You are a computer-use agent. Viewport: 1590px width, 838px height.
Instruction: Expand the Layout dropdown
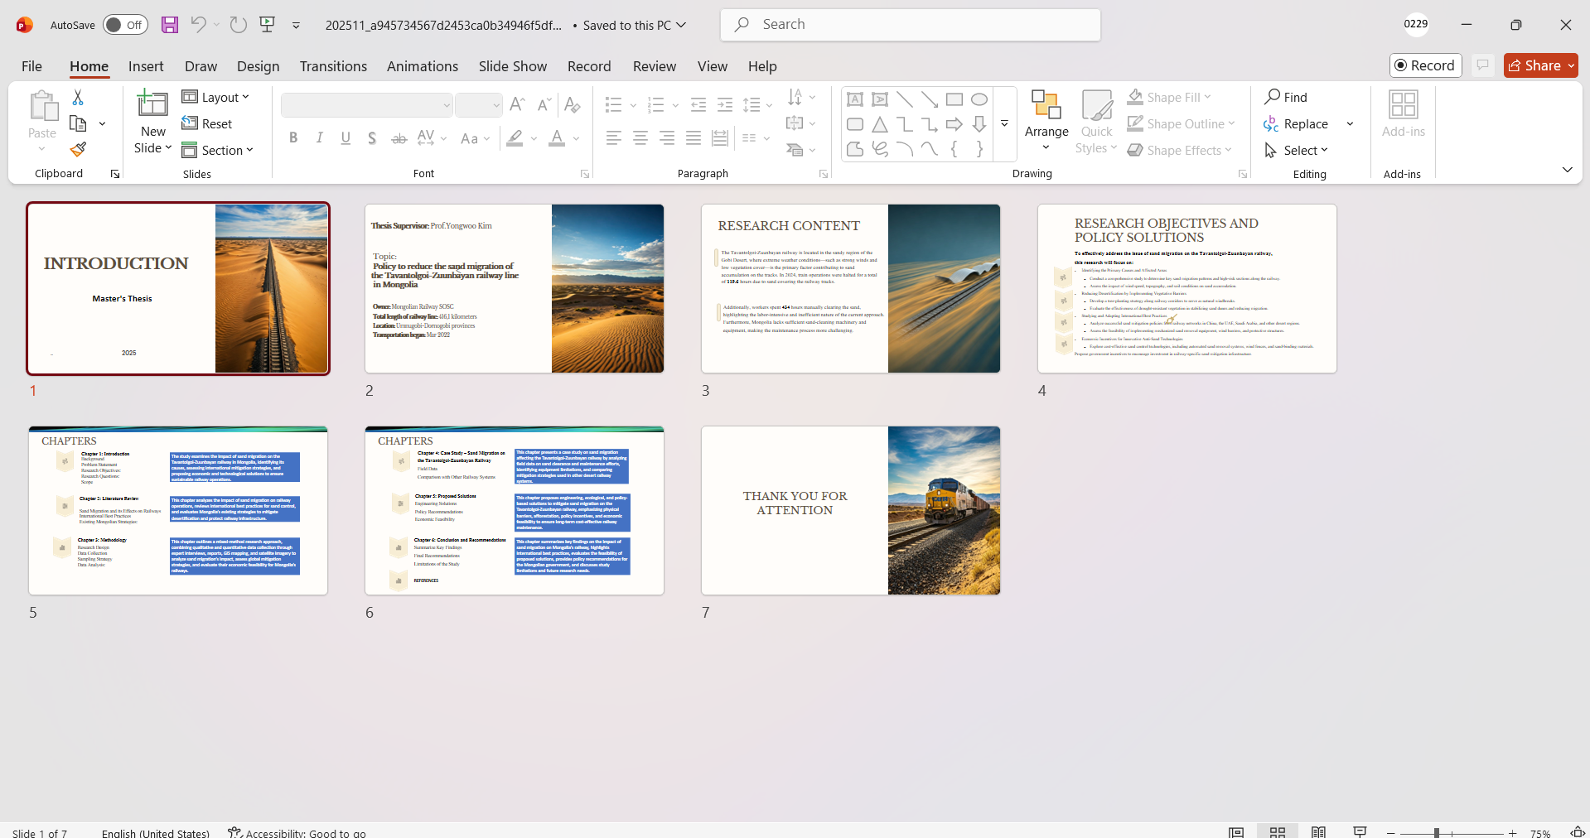(x=215, y=98)
